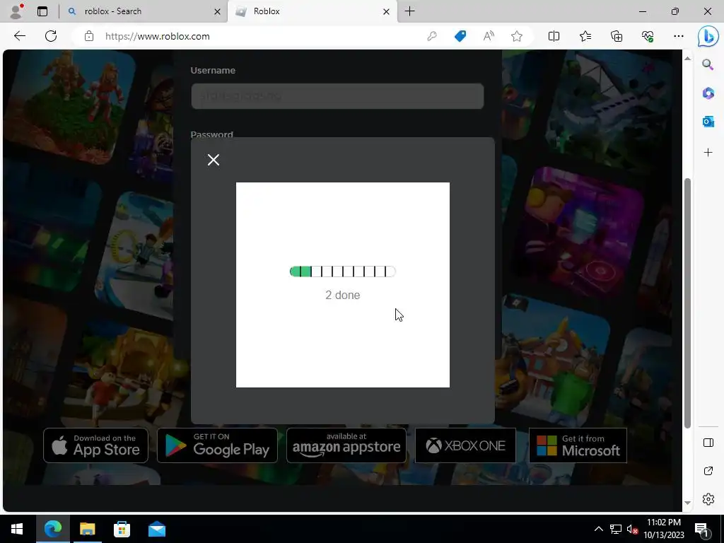Open File Explorer from the taskbar
This screenshot has width=724, height=543.
pos(87,529)
